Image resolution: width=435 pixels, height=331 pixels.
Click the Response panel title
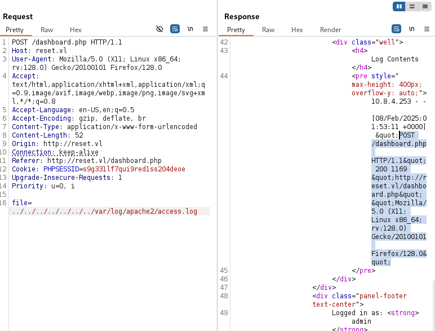pyautogui.click(x=242, y=17)
